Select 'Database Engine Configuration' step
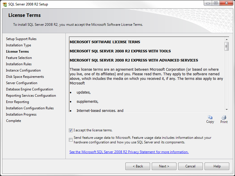 (30, 89)
